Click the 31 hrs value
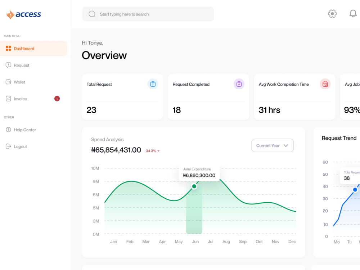360x270 pixels. [269, 110]
